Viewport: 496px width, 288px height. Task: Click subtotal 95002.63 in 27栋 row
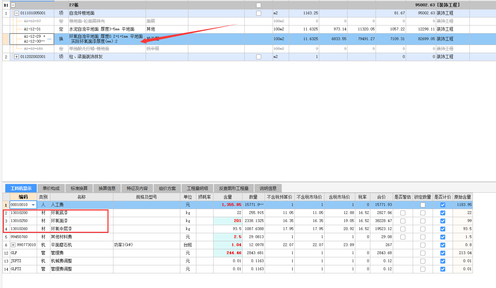(x=420, y=5)
